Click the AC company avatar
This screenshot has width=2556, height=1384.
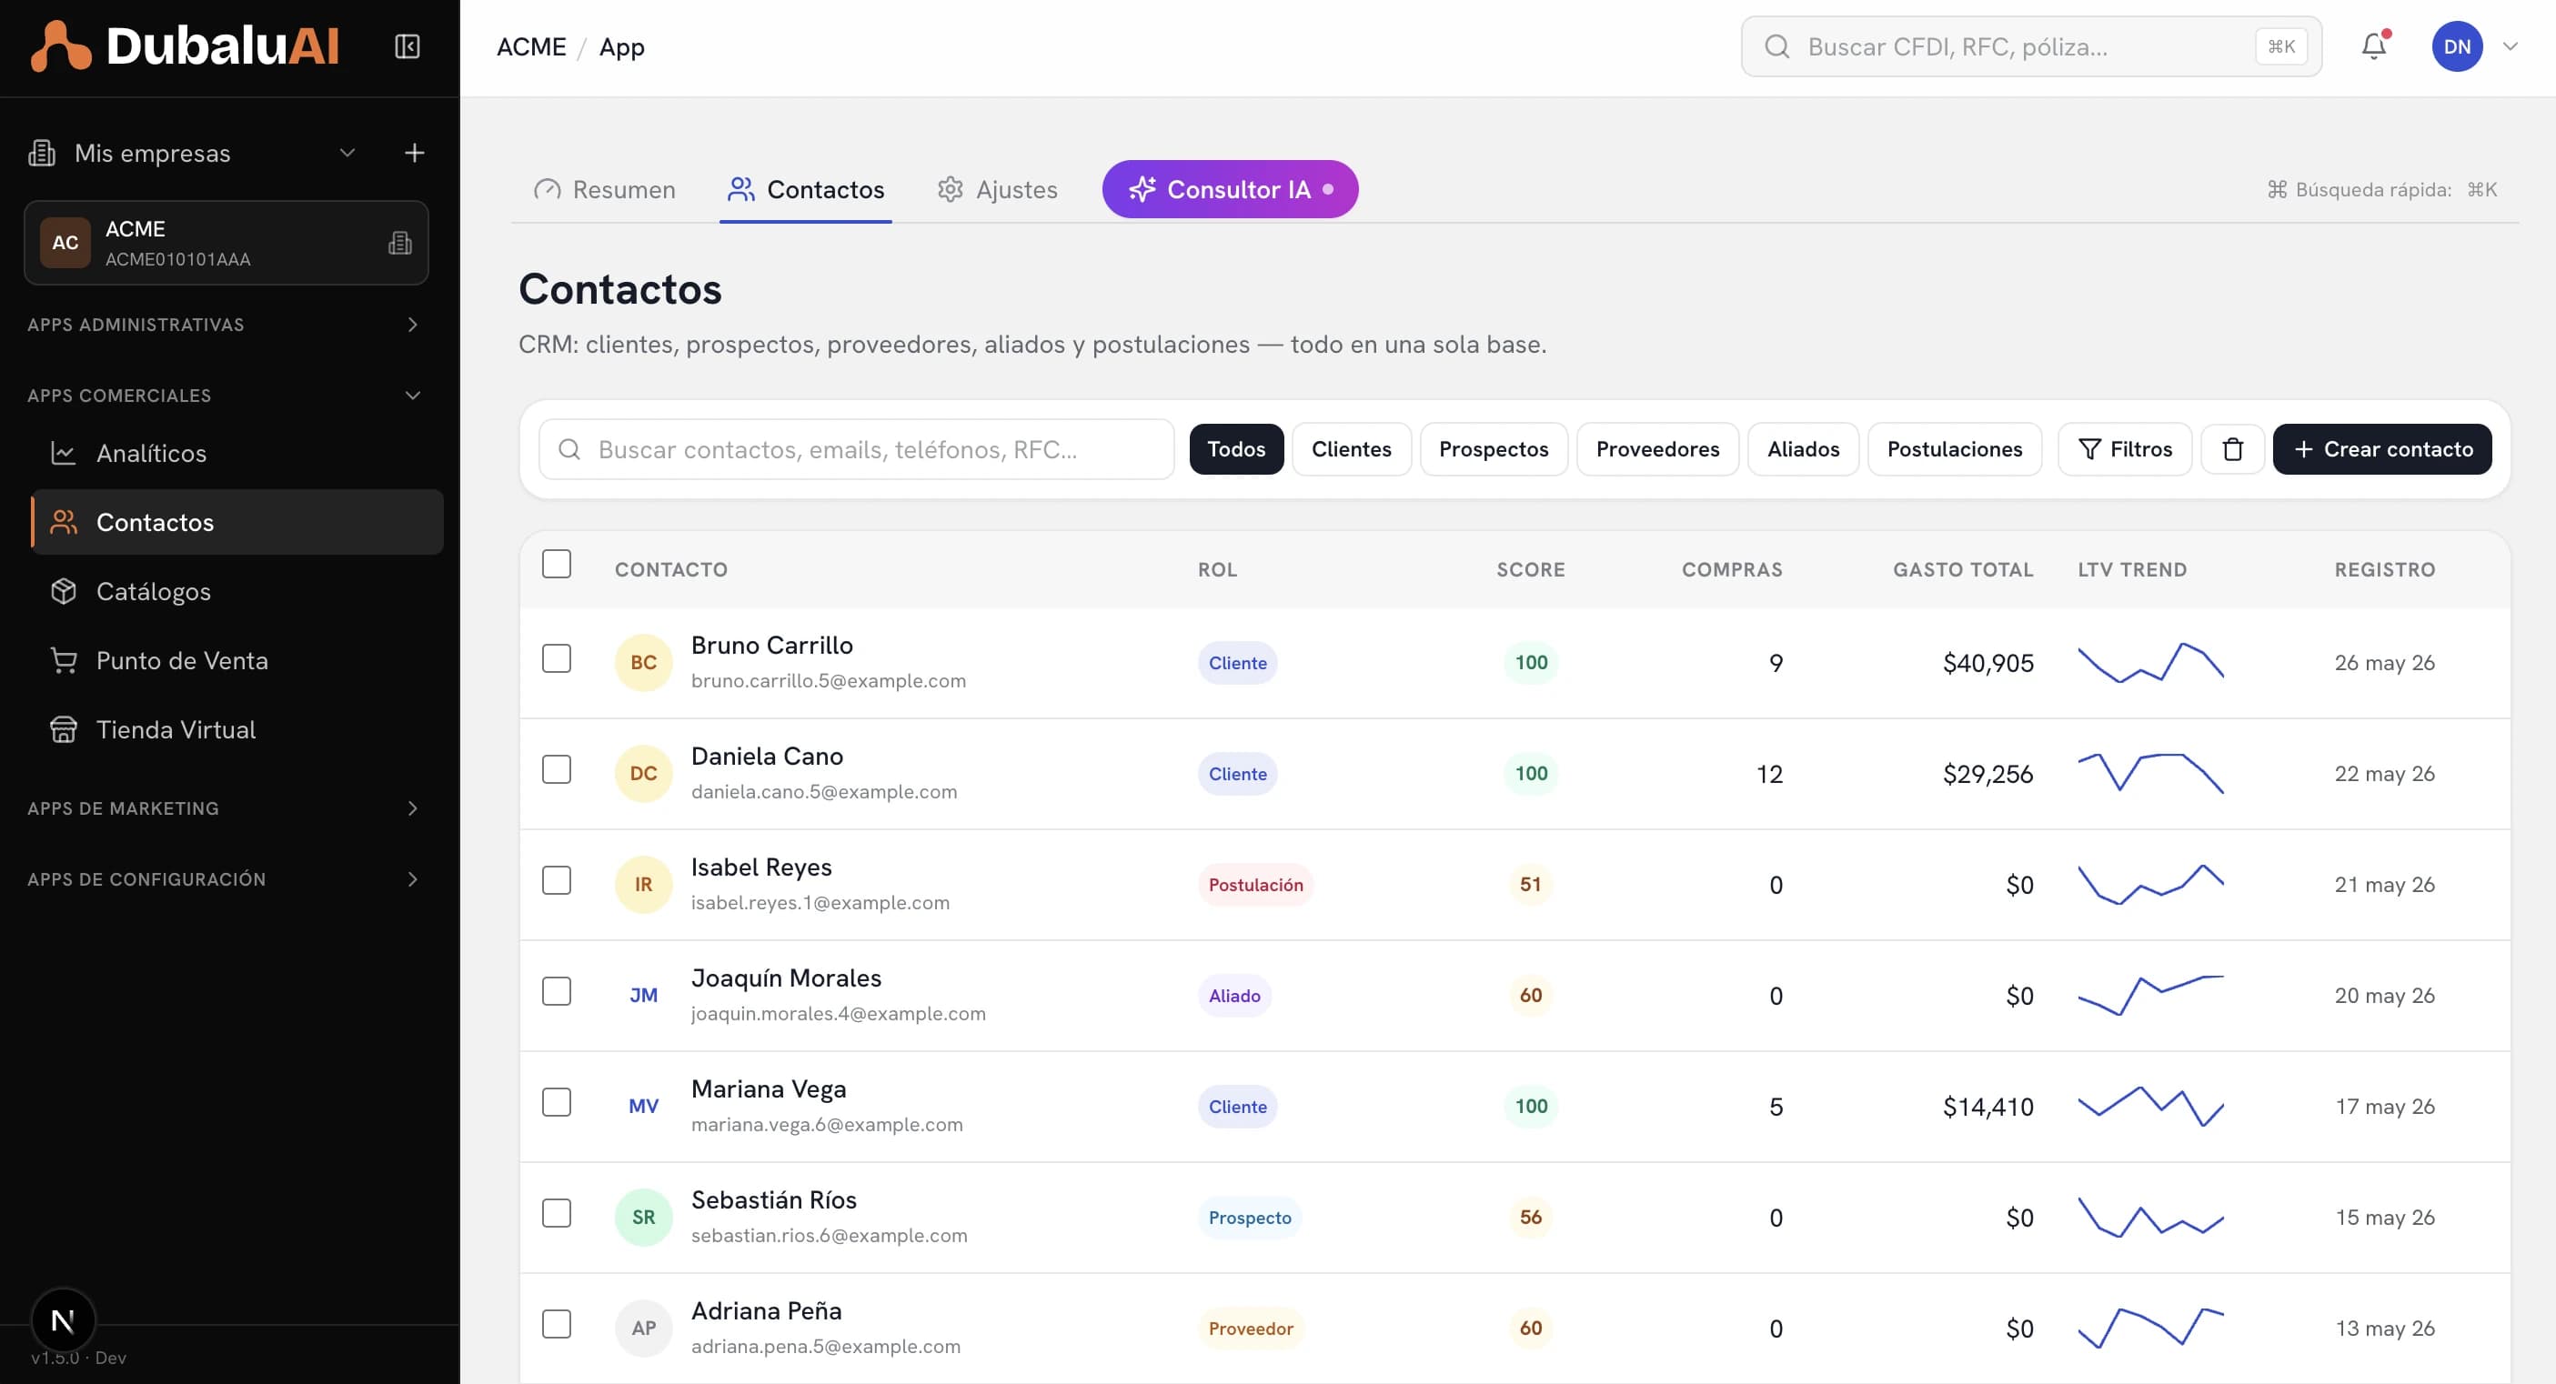point(65,243)
